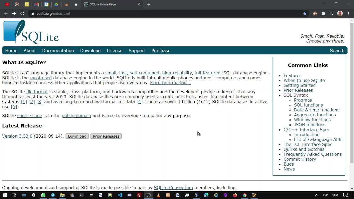Open the Chrome extensions puzzle icon
This screenshot has width=354, height=199.
tap(323, 13)
